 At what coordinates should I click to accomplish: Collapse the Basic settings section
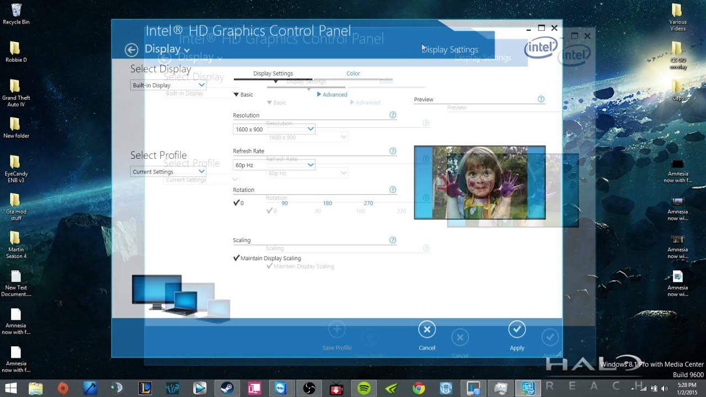tap(243, 95)
